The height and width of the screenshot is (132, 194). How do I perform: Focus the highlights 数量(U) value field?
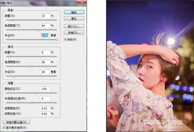click(45, 52)
